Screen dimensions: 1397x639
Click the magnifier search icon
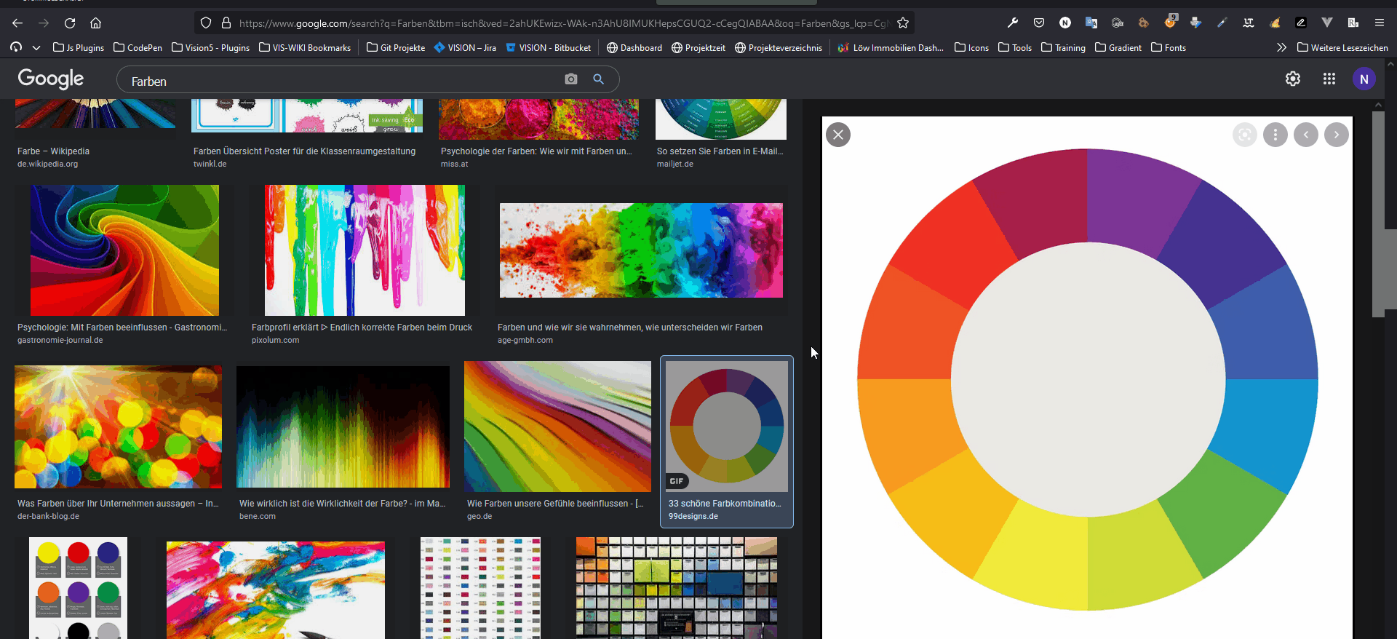598,79
